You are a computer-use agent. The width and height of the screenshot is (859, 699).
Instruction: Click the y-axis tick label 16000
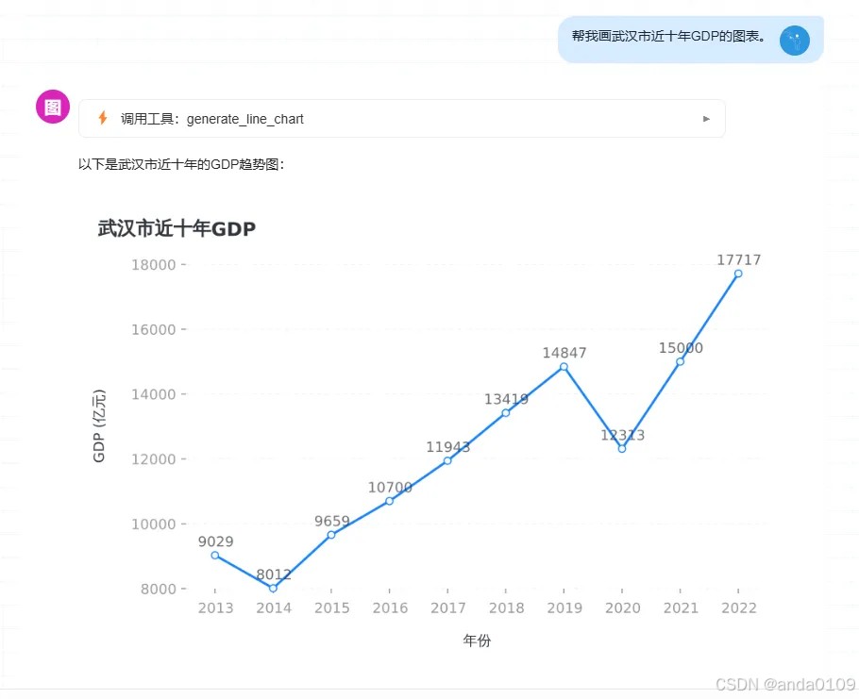153,329
